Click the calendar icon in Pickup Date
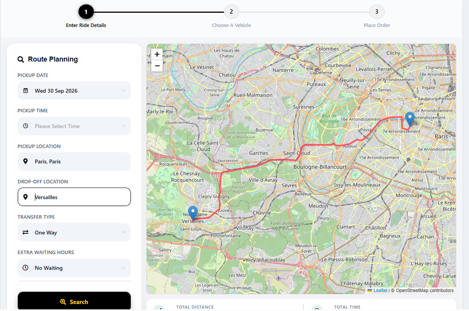Screen dimensions: 469x311 tap(26, 91)
